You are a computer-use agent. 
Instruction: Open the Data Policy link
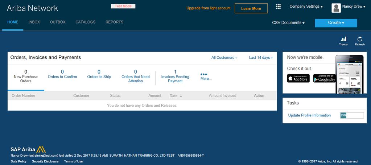click(18, 161)
